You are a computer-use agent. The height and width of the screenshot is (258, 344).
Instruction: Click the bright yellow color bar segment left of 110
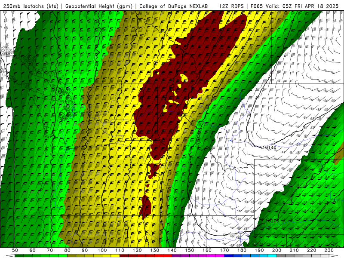pyautogui.click(x=115, y=256)
